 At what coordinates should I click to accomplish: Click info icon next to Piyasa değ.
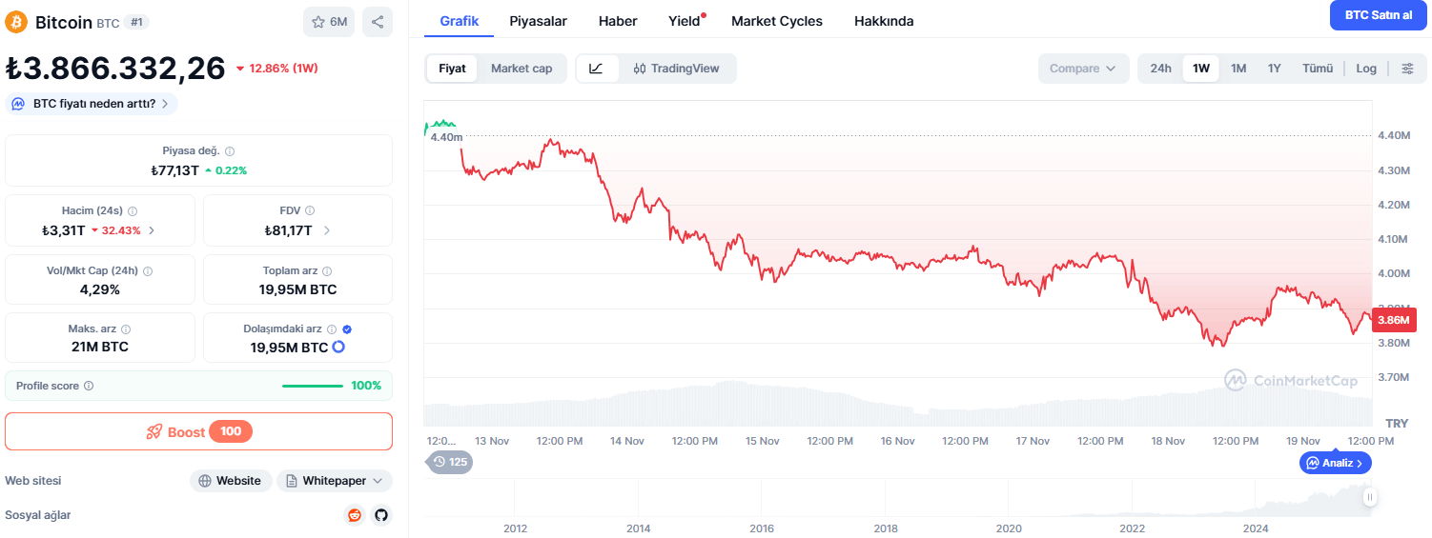point(230,151)
